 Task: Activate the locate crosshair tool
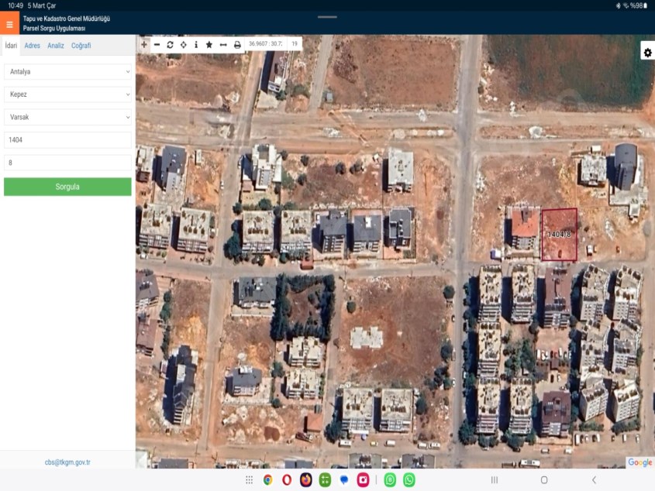click(x=183, y=45)
